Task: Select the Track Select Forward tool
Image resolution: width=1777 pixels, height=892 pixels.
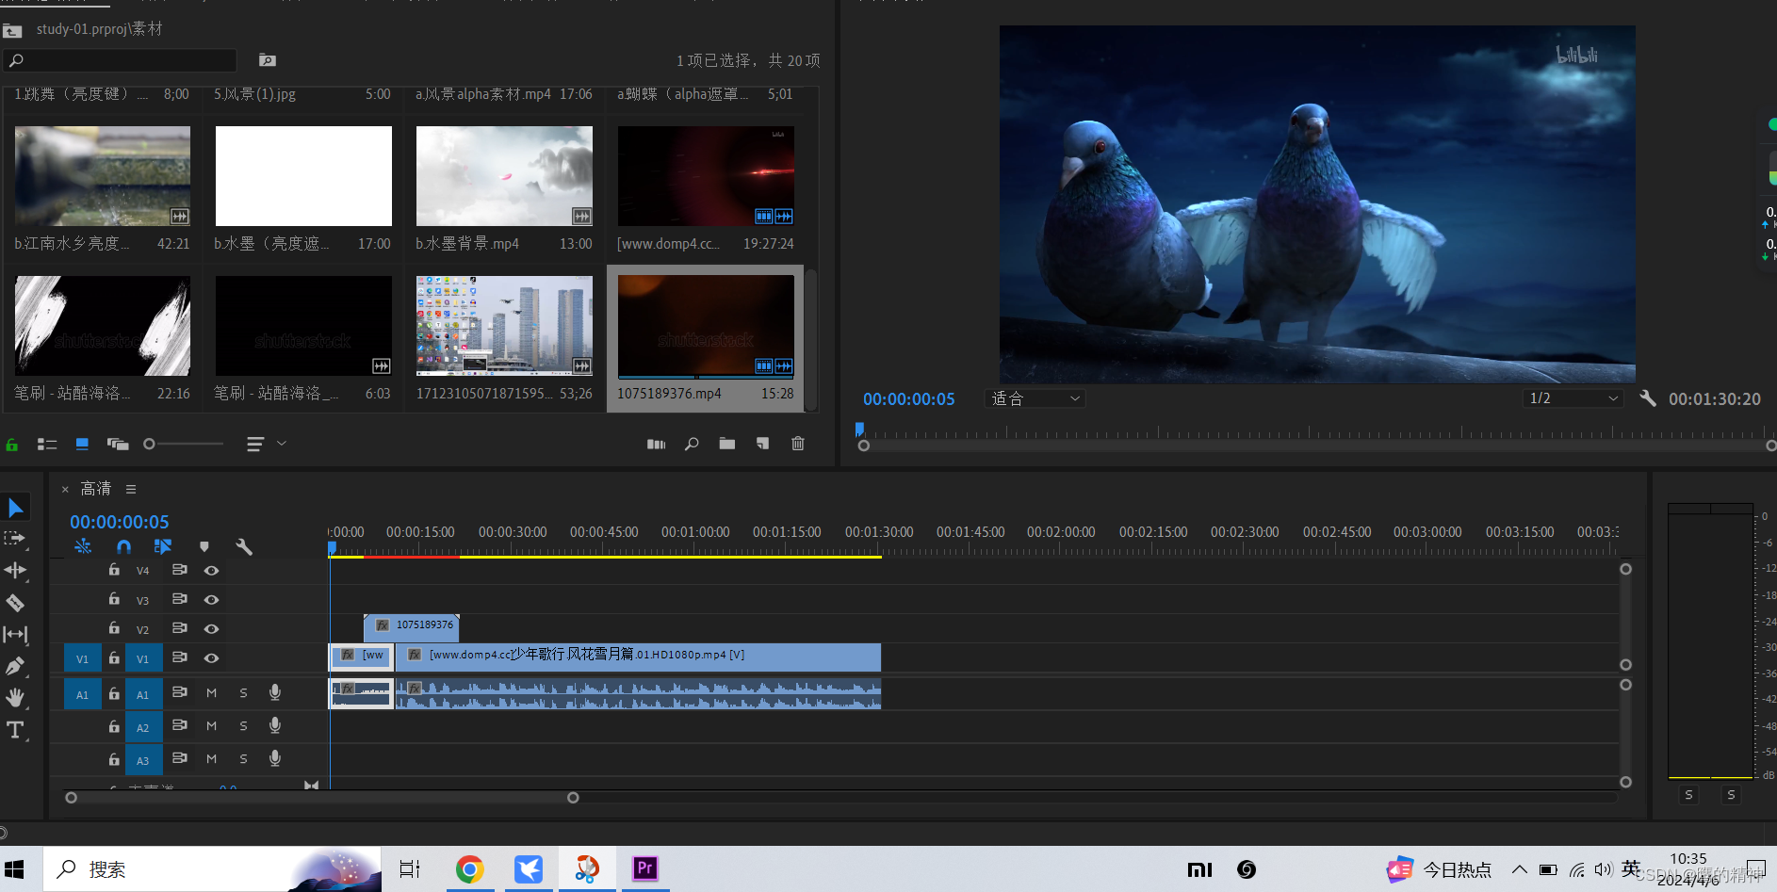Action: pos(15,539)
